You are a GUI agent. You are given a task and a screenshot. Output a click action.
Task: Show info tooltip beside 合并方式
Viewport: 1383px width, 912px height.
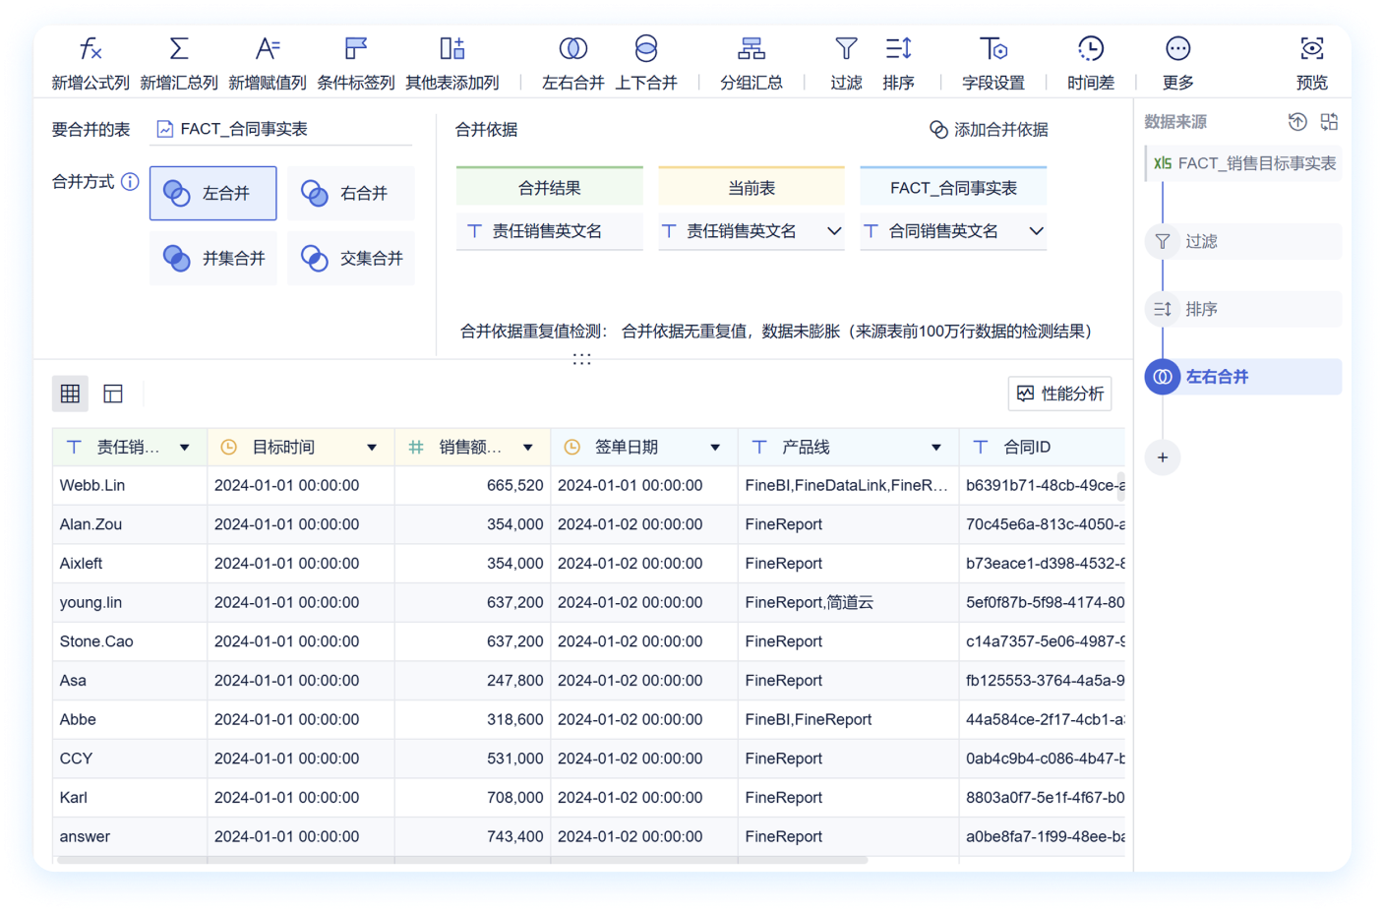point(130,182)
